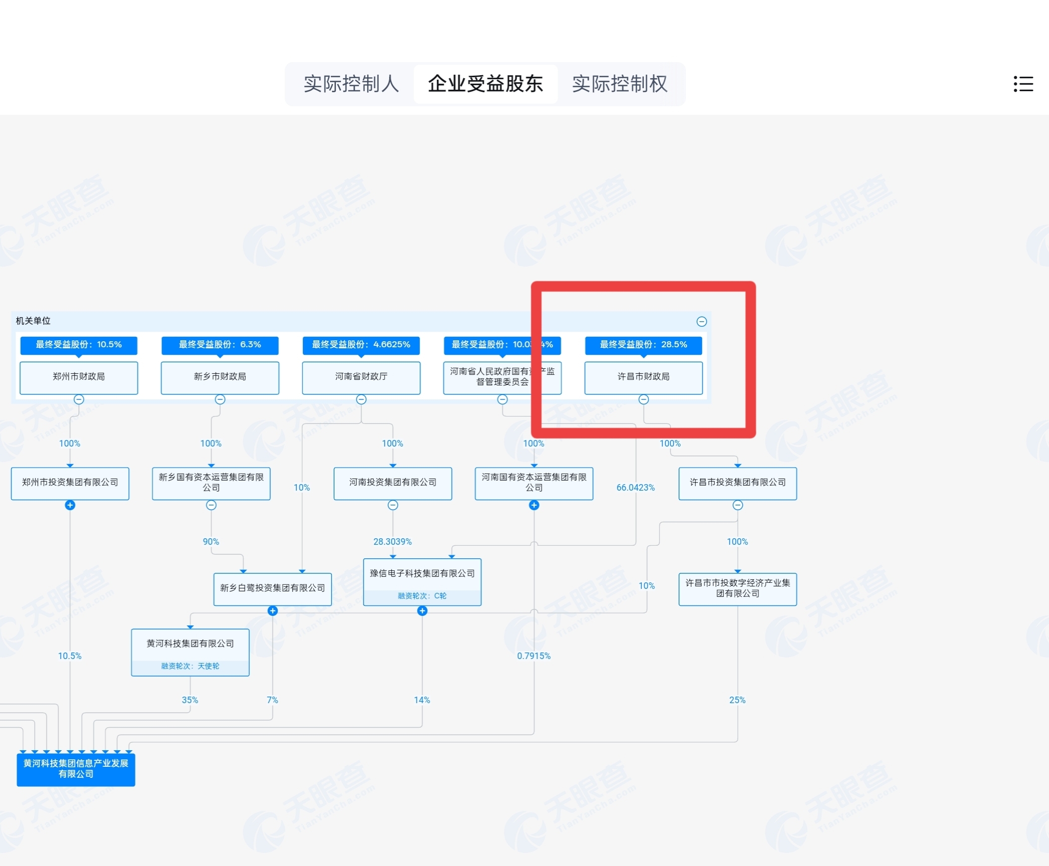Open 许昌市财政局 node

pos(644,378)
